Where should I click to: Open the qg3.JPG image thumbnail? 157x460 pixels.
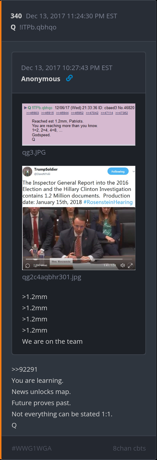coord(79,124)
